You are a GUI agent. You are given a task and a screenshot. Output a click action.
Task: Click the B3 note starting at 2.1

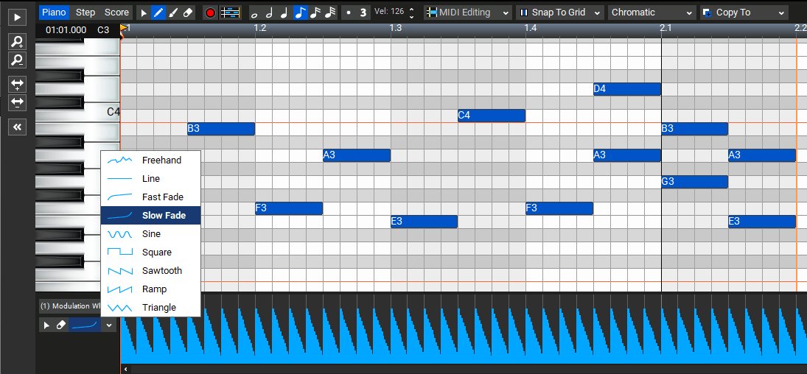(694, 129)
